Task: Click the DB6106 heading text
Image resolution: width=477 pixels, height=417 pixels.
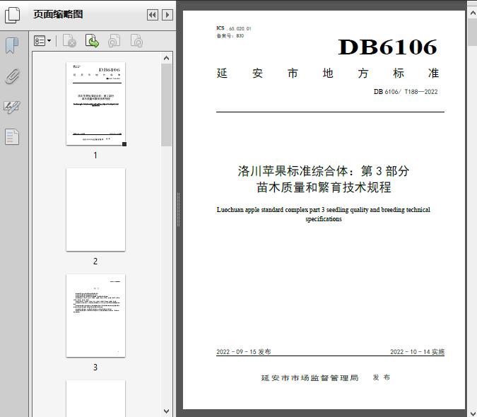Action: [387, 47]
